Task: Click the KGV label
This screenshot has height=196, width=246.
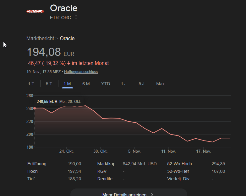Action: (102, 172)
